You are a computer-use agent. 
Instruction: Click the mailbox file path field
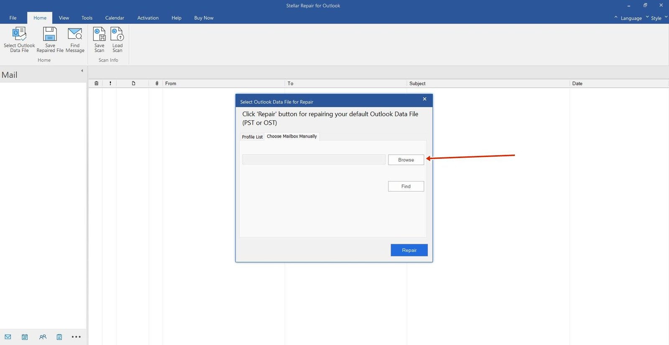pos(314,159)
